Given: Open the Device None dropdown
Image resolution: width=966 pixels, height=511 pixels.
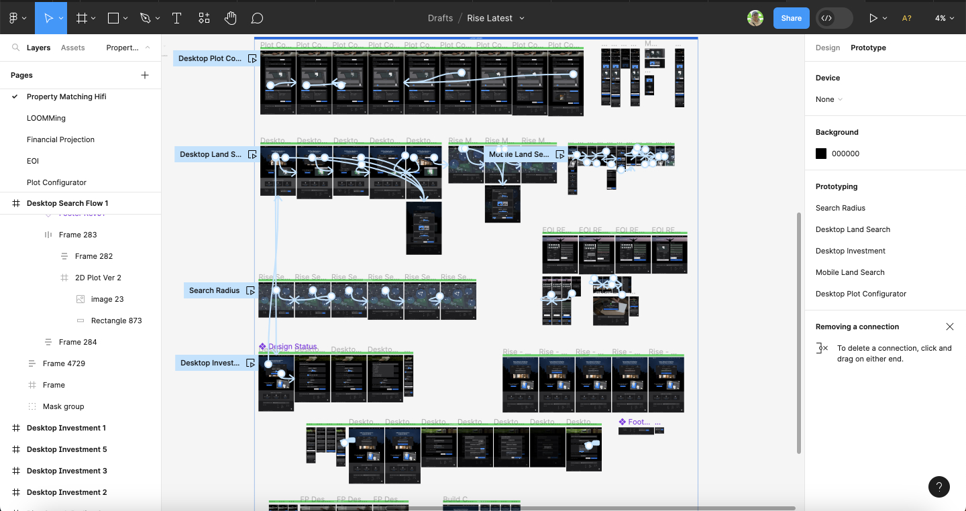Looking at the screenshot, I should click(828, 99).
